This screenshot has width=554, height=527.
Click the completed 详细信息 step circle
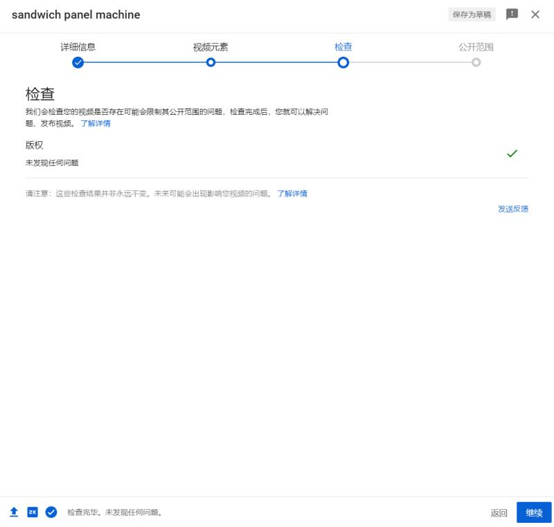click(x=78, y=63)
